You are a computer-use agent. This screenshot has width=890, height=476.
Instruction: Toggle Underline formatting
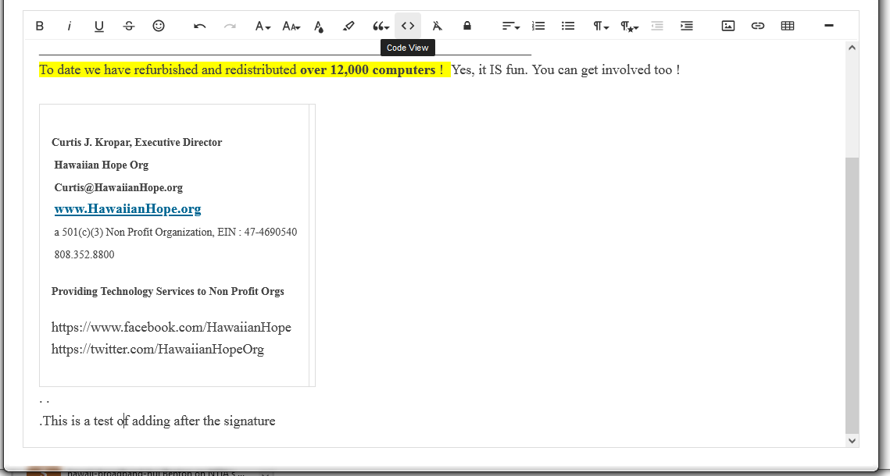(x=99, y=26)
